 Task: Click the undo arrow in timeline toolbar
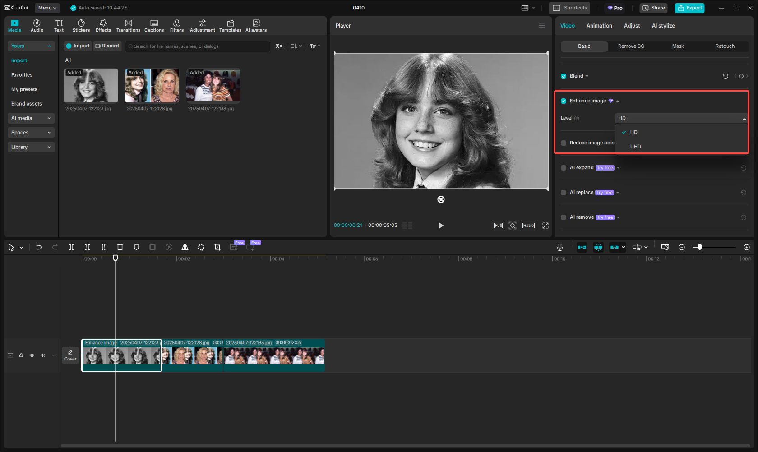pyautogui.click(x=39, y=247)
